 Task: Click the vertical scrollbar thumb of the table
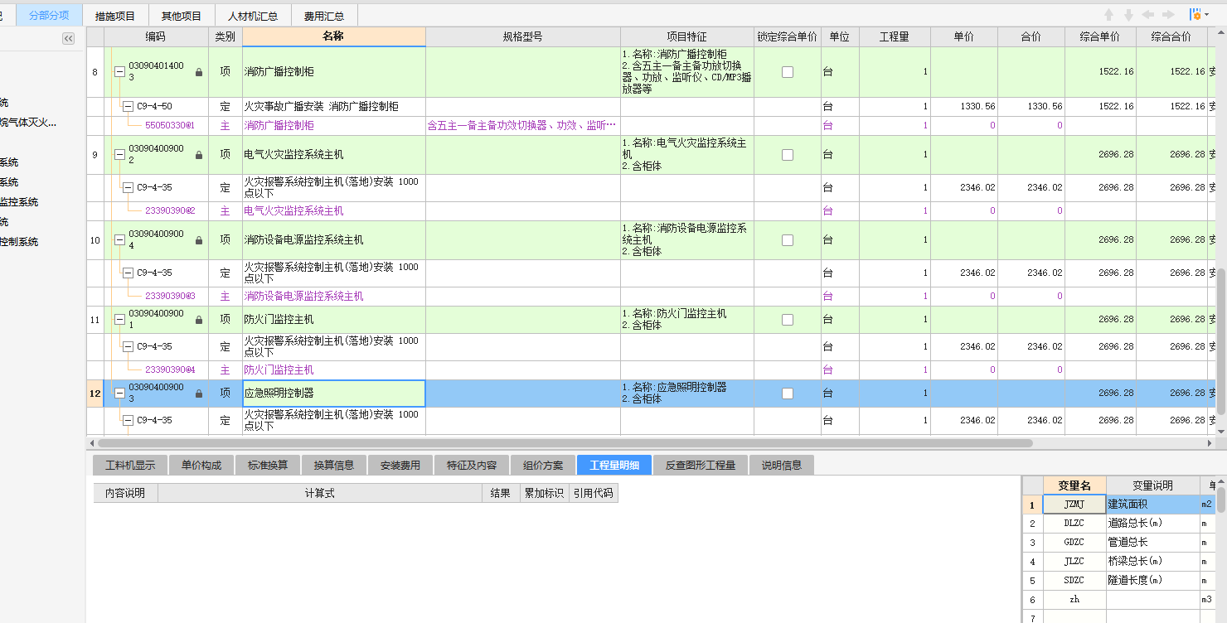coord(1221,340)
